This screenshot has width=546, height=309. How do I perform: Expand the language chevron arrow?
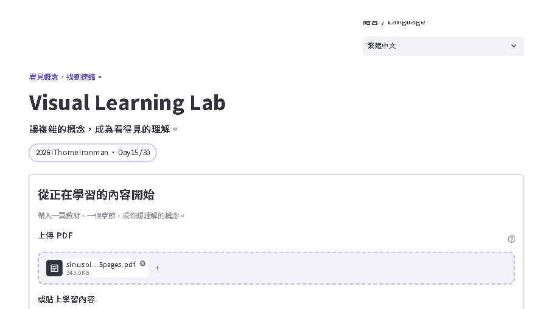[x=514, y=46]
